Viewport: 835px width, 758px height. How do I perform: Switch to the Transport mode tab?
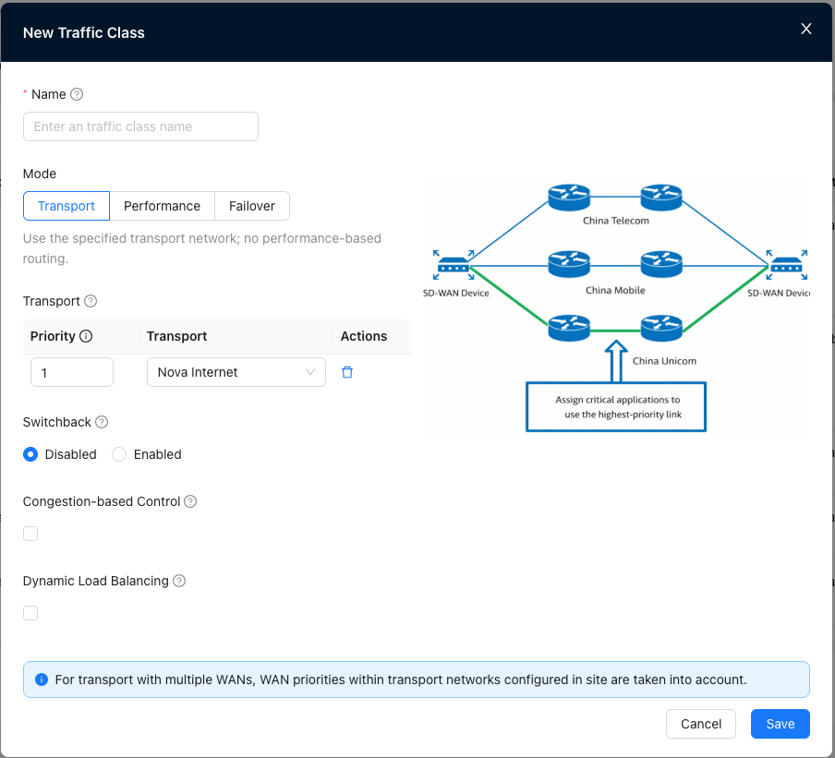67,206
